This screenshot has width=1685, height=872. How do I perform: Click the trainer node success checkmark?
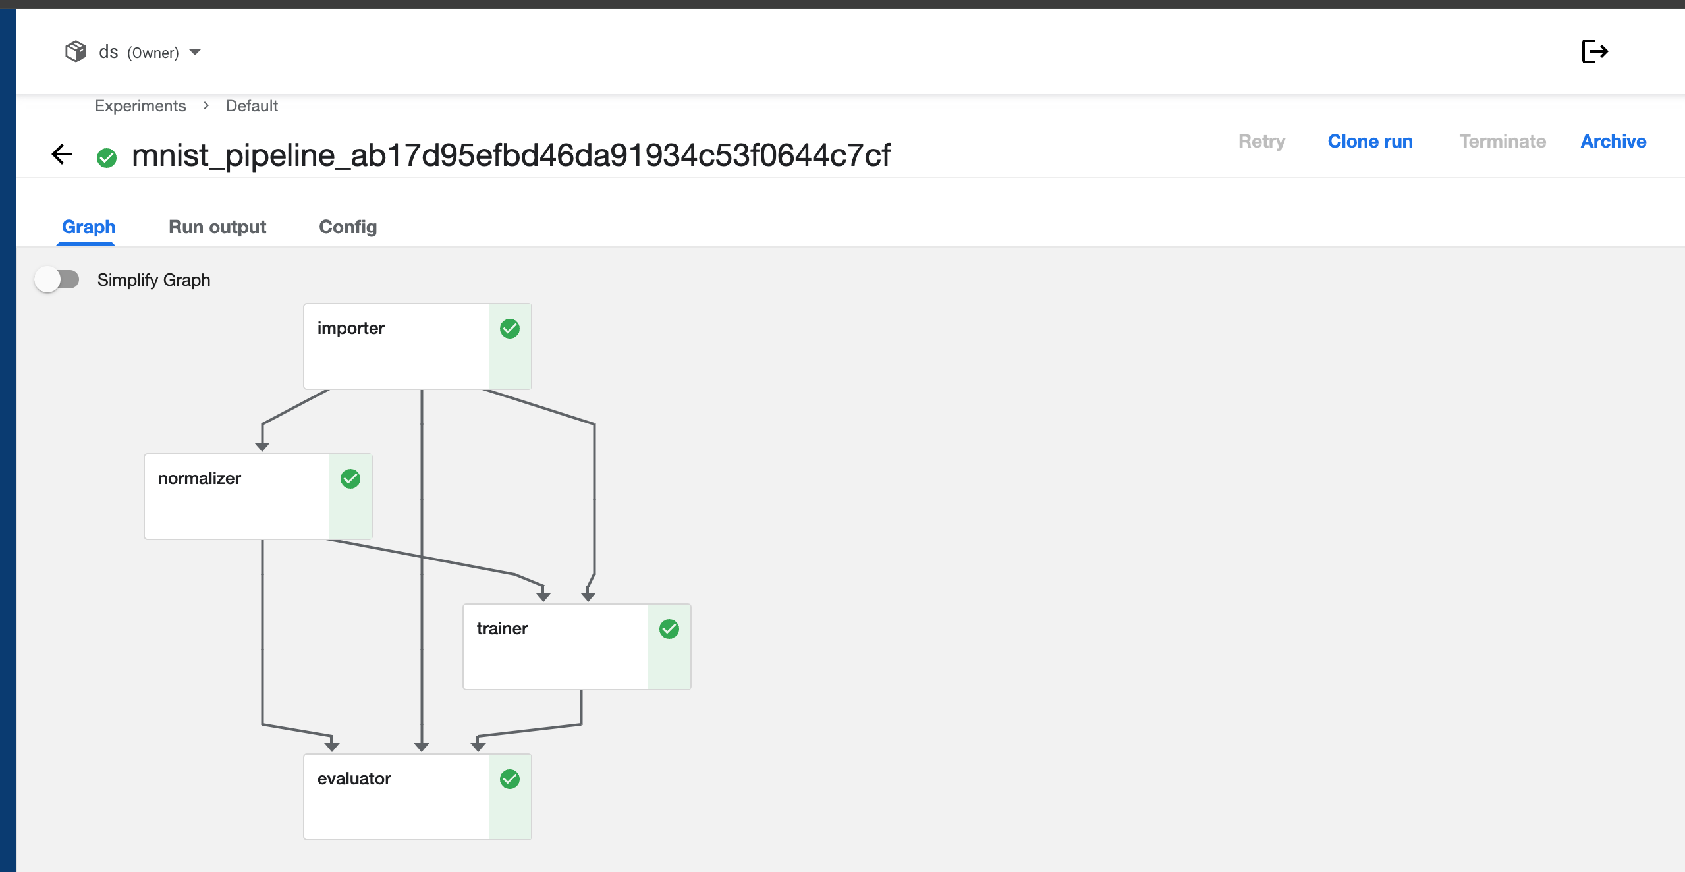(669, 629)
